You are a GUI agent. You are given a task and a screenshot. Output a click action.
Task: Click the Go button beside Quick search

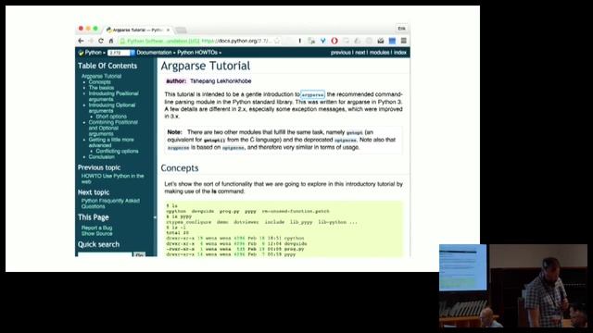pyautogui.click(x=140, y=255)
